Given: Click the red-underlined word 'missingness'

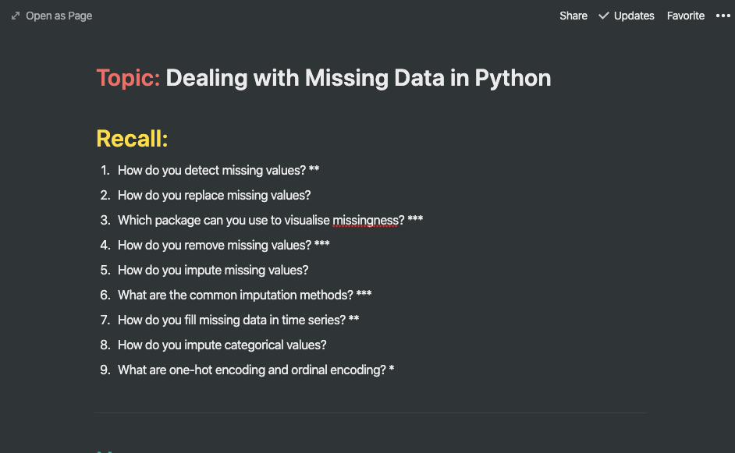Looking at the screenshot, I should coord(365,220).
